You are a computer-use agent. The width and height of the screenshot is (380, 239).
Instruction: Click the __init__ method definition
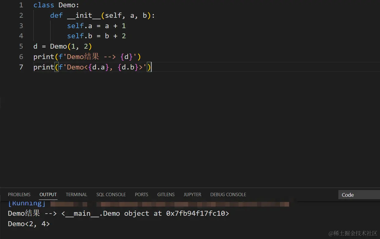tap(102, 15)
